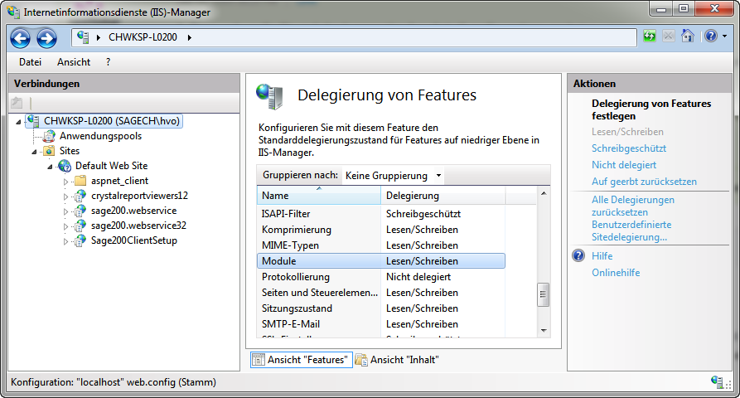The height and width of the screenshot is (398, 740).
Task: Click the connection icon in Verbindungen toolbar
Action: click(17, 103)
